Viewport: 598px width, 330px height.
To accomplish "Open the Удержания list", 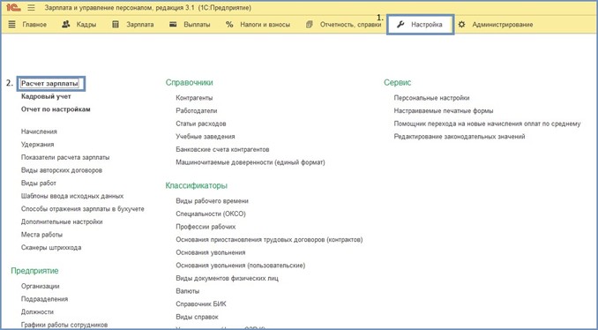I will coord(37,145).
